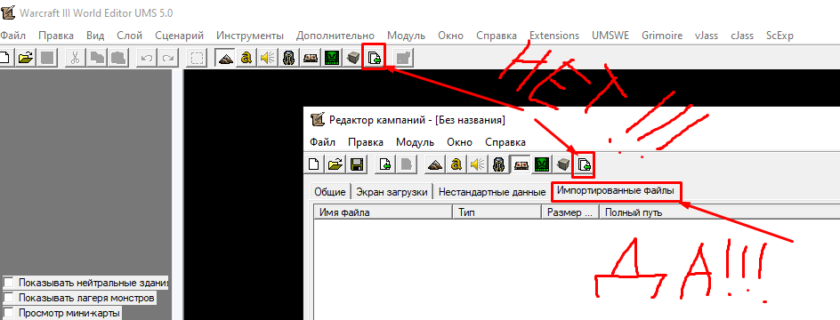The height and width of the screenshot is (320, 840).
Task: Open Модуль menu in World Editor
Action: (x=406, y=36)
